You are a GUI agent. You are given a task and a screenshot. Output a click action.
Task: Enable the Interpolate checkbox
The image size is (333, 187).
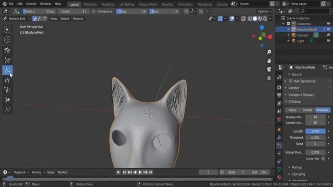click(94, 11)
